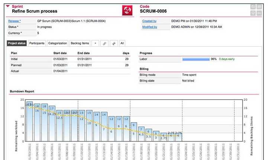Click upper-right gray toolbar icon beside SCRUM-0006 code
The width and height of the screenshot is (269, 160).
259,7
